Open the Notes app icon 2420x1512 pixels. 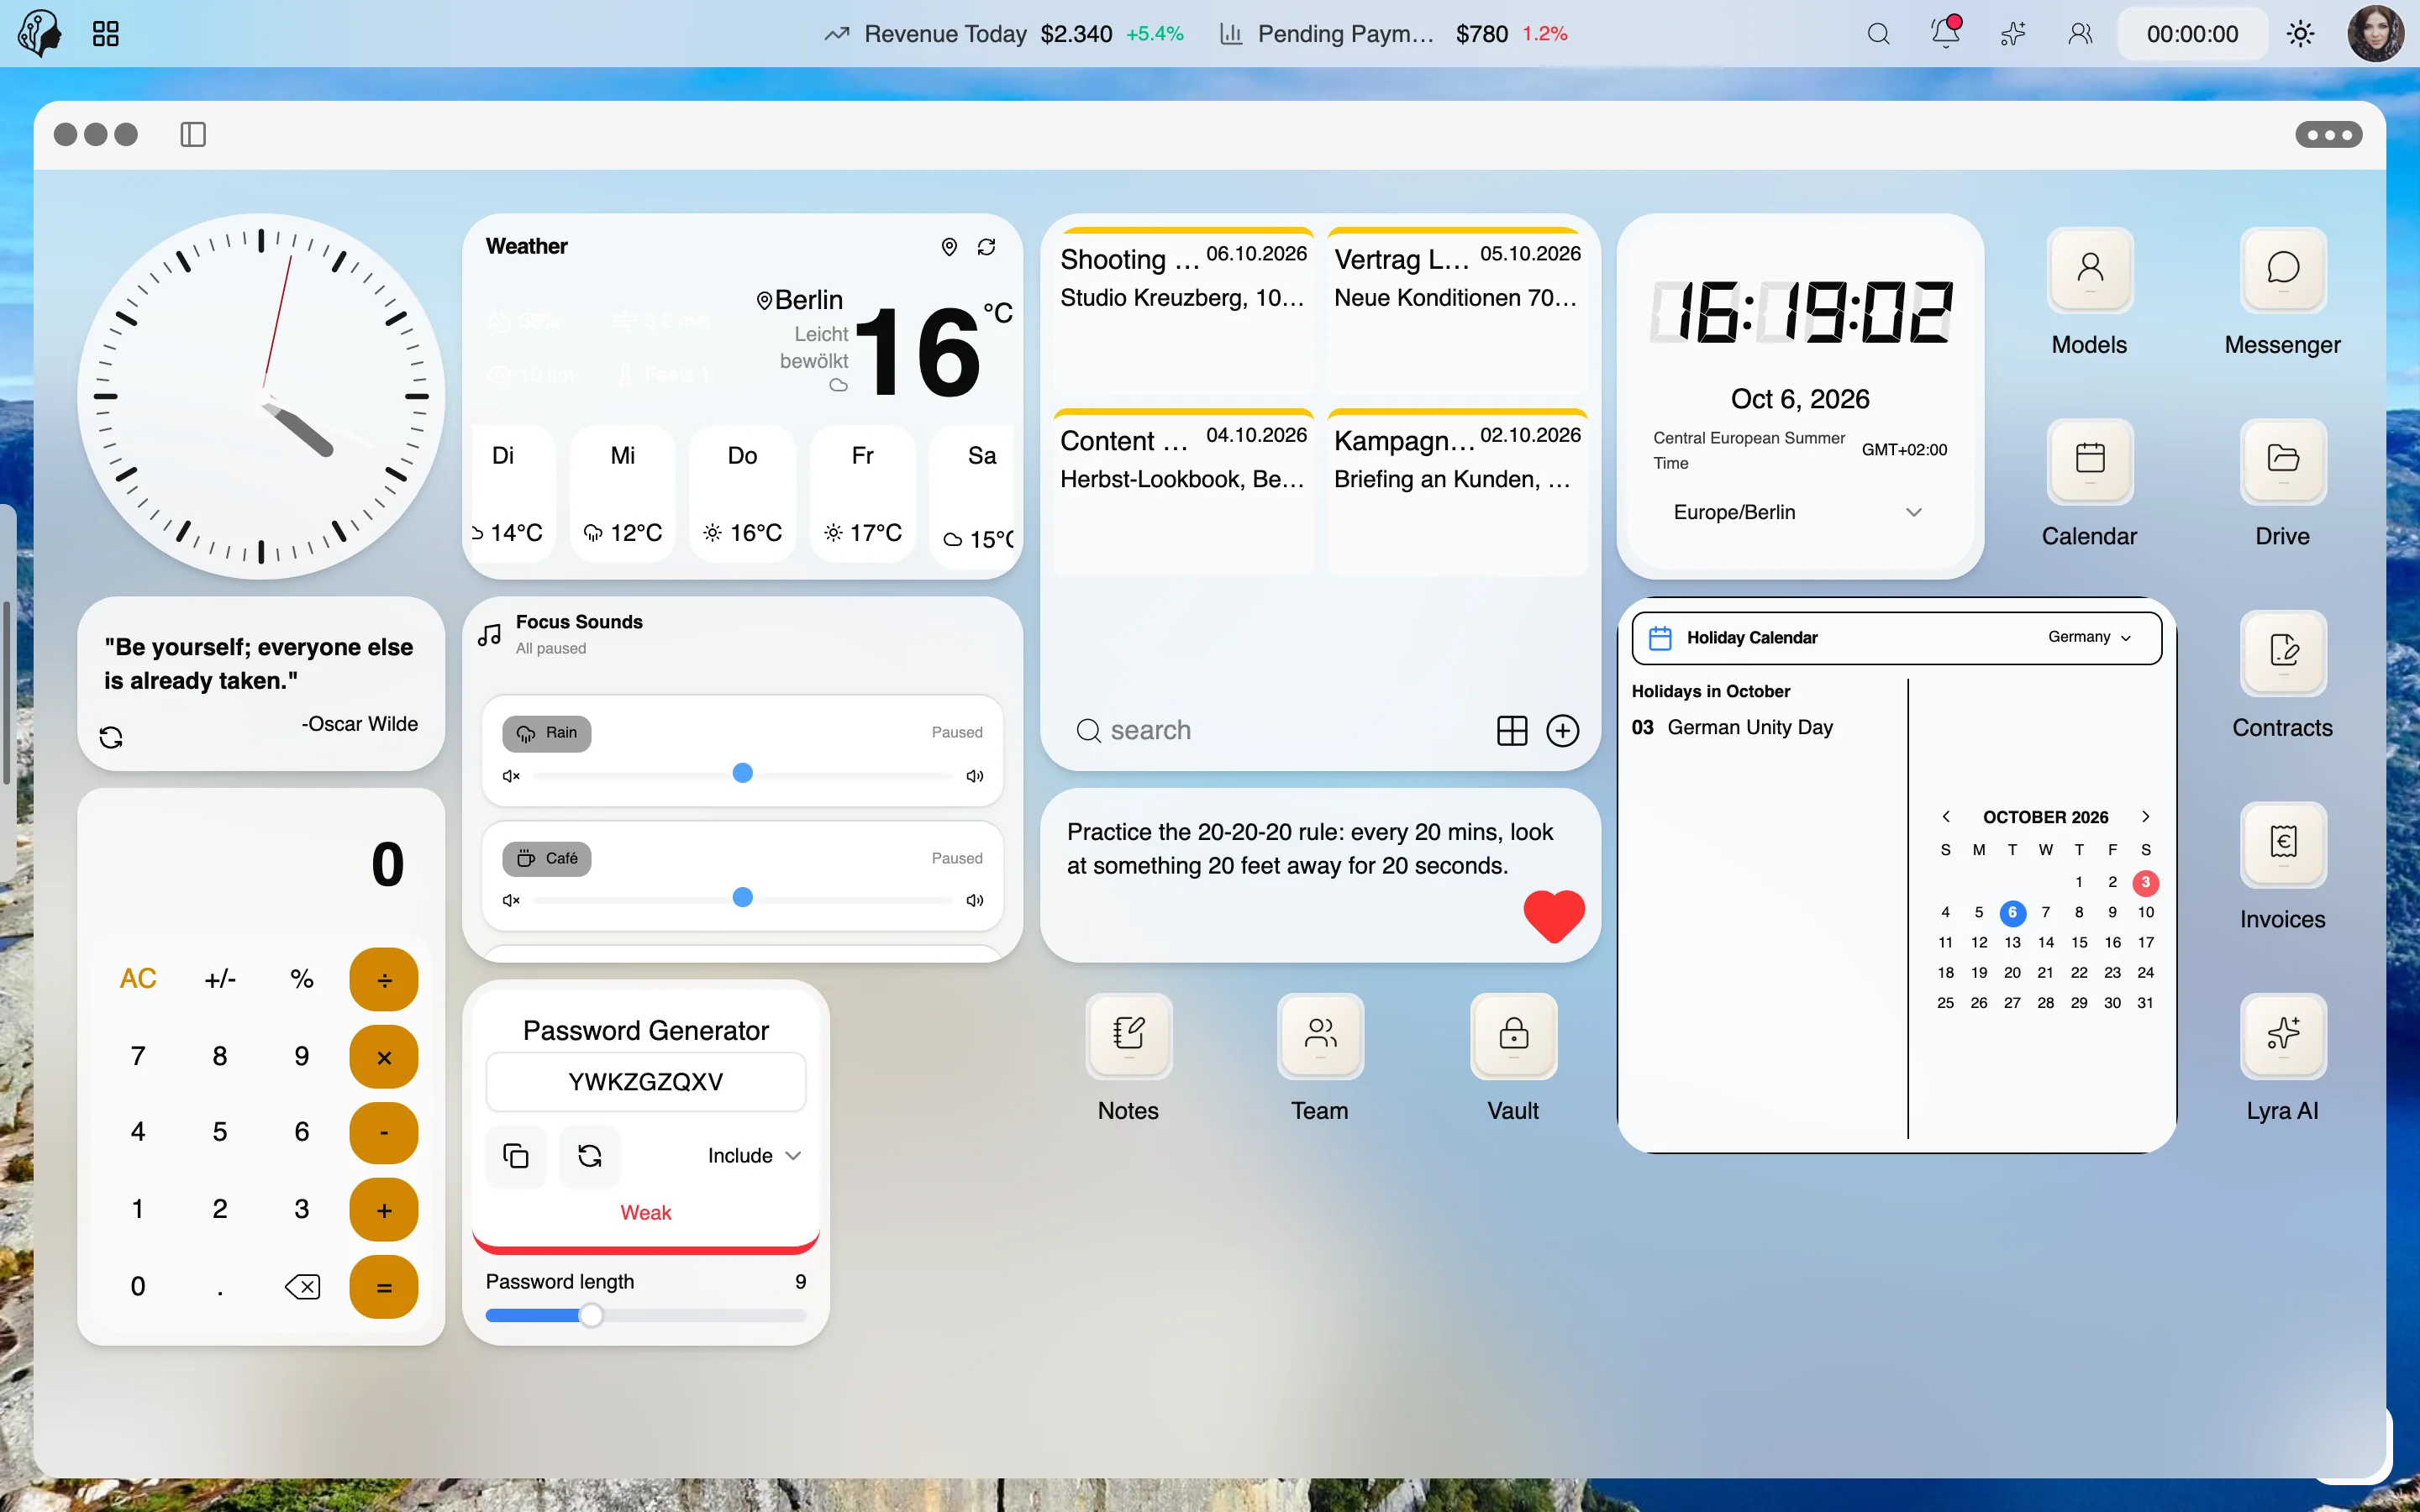click(1128, 1036)
